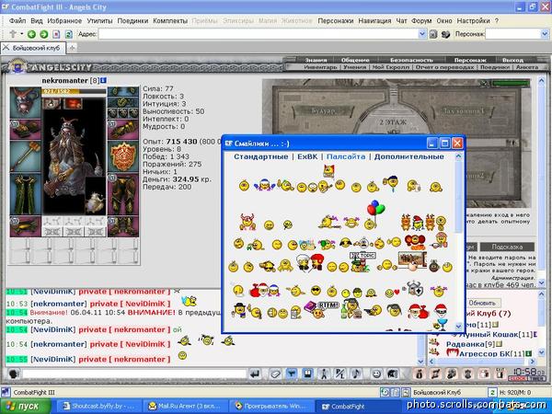Click the nekromanter HP progress bar

[x=74, y=91]
